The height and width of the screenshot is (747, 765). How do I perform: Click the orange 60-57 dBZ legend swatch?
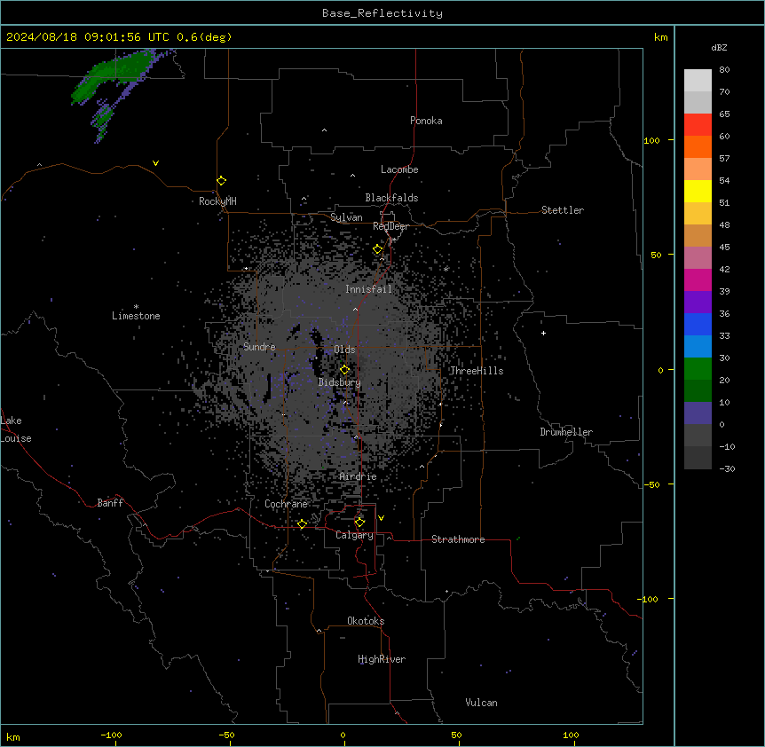[x=698, y=146]
